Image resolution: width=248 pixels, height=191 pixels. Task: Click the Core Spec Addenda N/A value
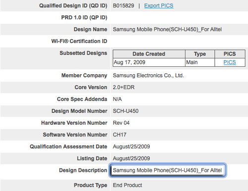coord(117,99)
